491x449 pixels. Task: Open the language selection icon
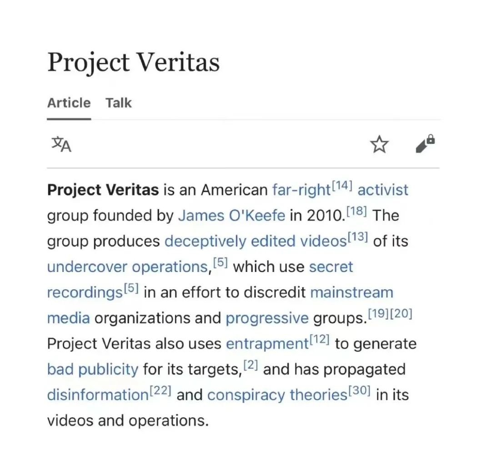(61, 145)
